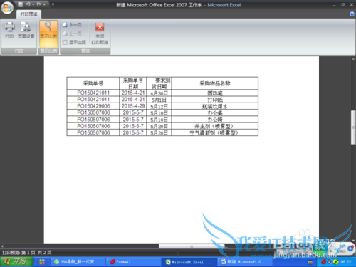
Task: Switch to 360导航 browser taskbar item
Action: 78,262
